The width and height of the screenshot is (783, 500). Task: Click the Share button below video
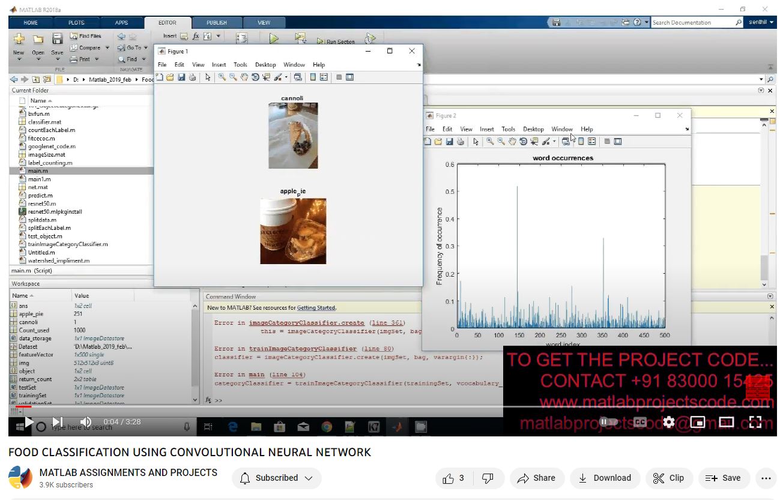(x=536, y=478)
